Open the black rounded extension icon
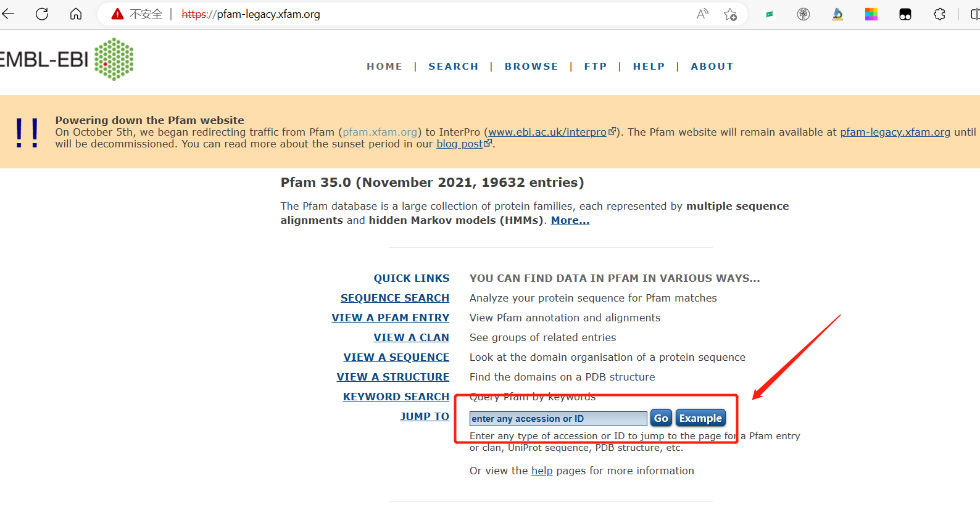Viewport: 980px width, 515px height. pyautogui.click(x=905, y=14)
